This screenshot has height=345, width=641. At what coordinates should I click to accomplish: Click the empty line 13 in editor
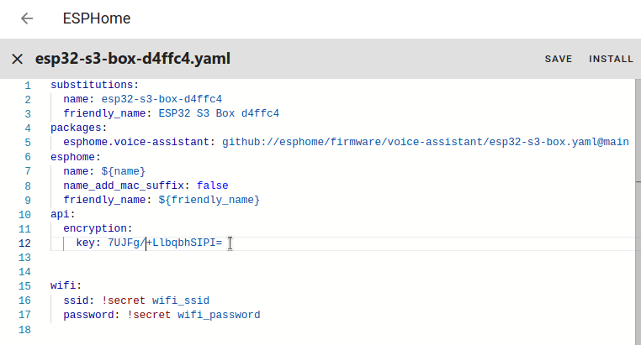click(252, 258)
